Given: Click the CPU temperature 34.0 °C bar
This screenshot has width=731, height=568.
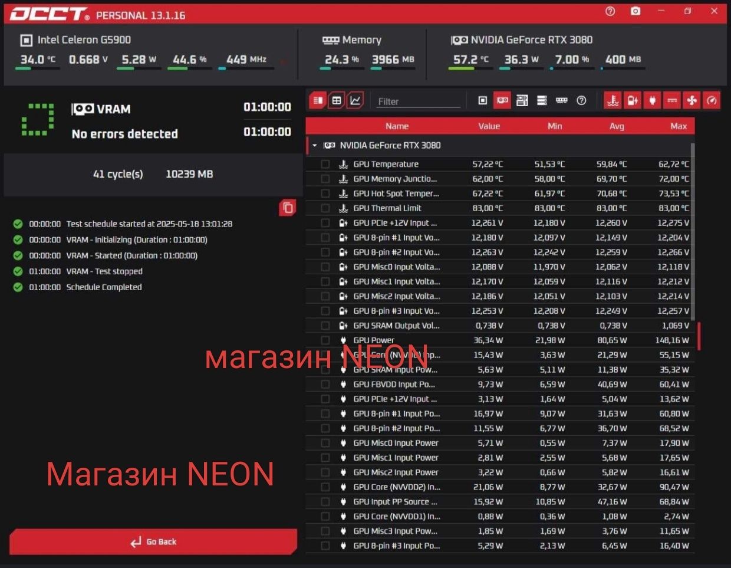Looking at the screenshot, I should (37, 68).
